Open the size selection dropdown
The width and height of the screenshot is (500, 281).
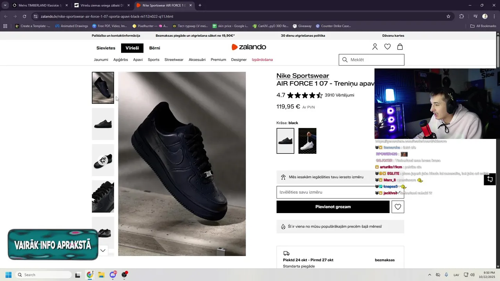340,192
